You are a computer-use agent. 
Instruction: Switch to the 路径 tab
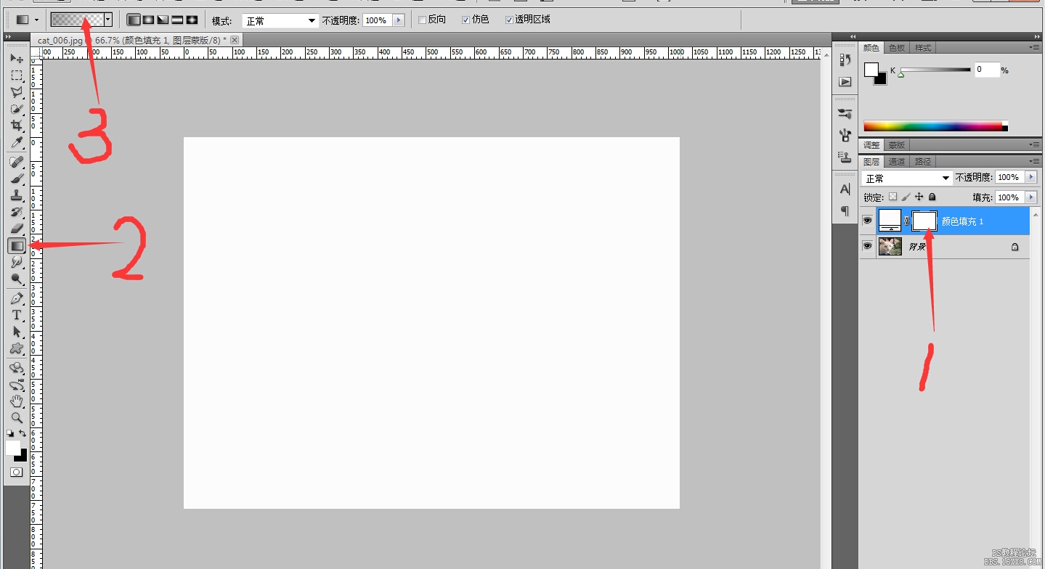pyautogui.click(x=923, y=162)
